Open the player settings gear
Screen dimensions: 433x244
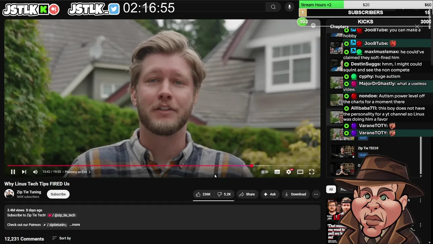[289, 172]
